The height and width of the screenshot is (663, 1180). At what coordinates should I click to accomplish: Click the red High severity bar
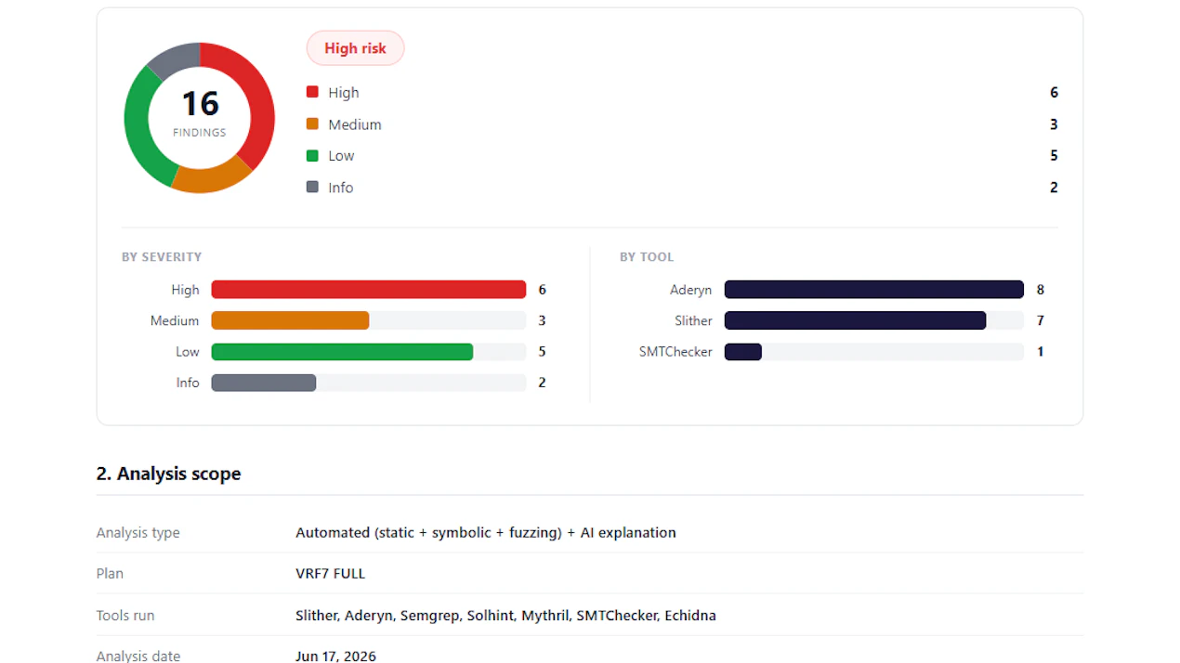(369, 290)
